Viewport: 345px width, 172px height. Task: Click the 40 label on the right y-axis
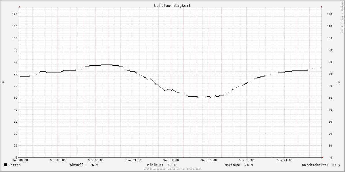point(330,110)
